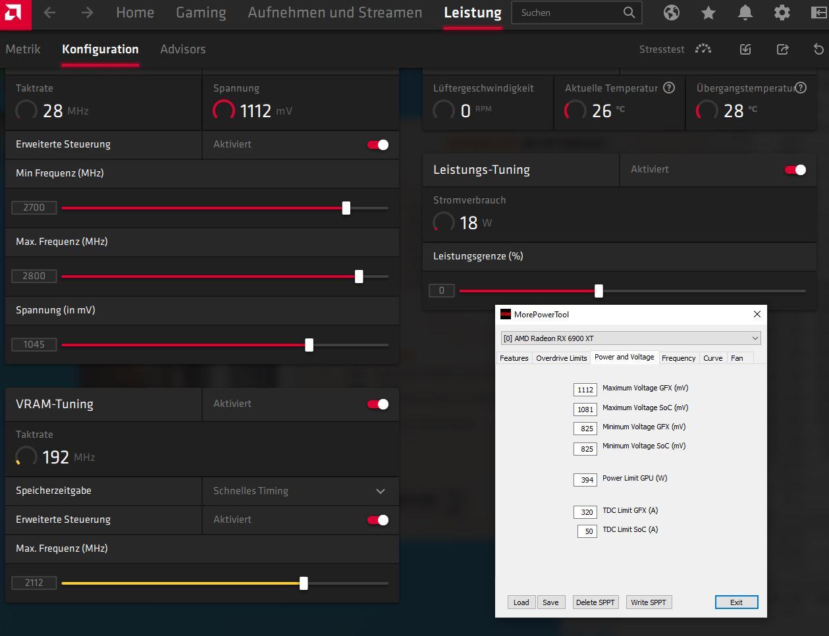
Task: Click the export profile icon
Action: [782, 49]
